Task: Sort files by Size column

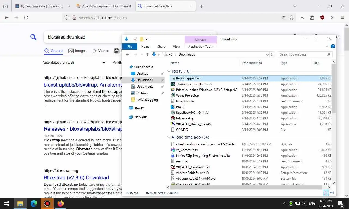Action: coord(322,63)
